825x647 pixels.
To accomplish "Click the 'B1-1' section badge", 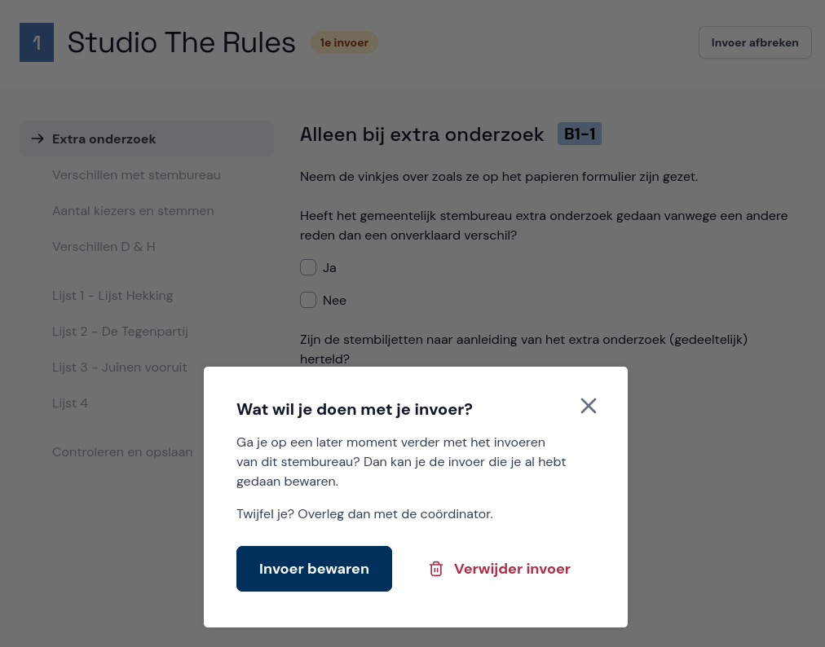I will (x=579, y=134).
